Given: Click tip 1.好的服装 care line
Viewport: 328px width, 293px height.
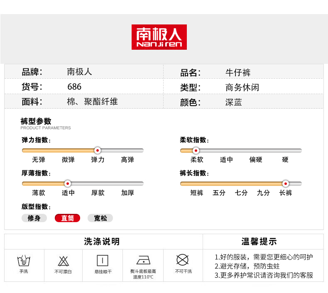Looking at the screenshot, I should tap(264, 257).
